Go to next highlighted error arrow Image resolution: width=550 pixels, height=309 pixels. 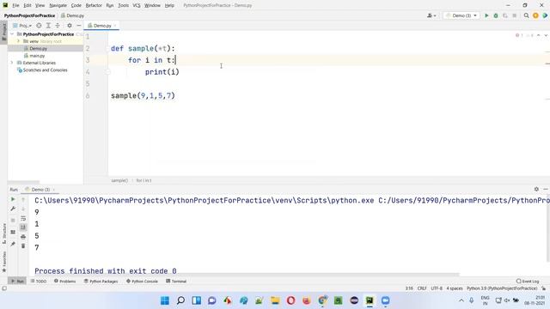click(x=546, y=35)
